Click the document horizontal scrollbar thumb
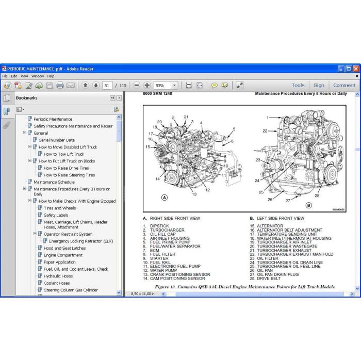 pyautogui.click(x=260, y=294)
